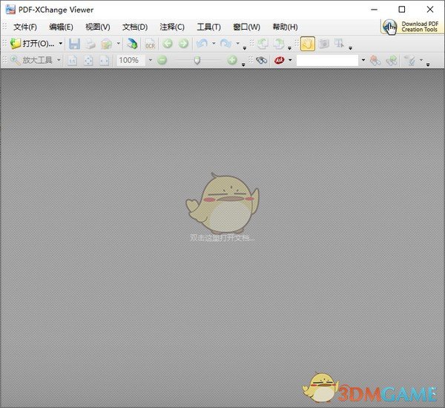Screen dimensions: 445x408
Task: Click the 打开(O)... open file button
Action: pos(32,44)
